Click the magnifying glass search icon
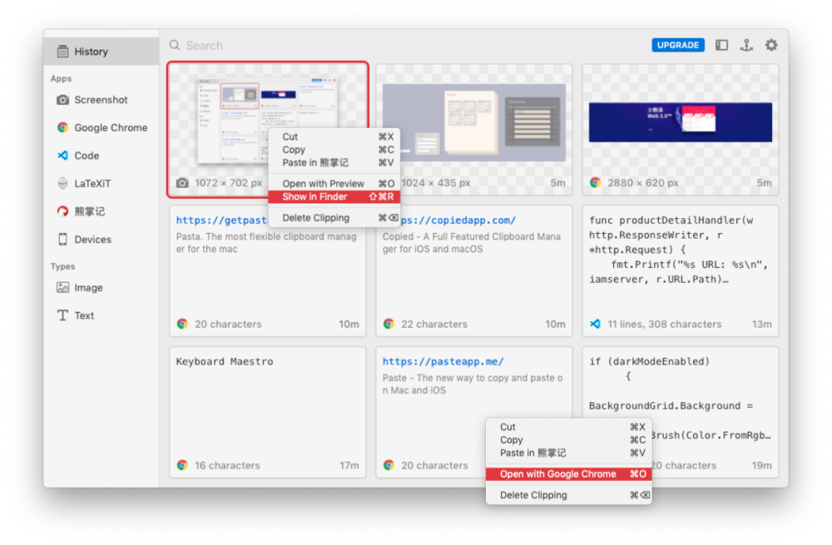The image size is (832, 545). point(175,45)
